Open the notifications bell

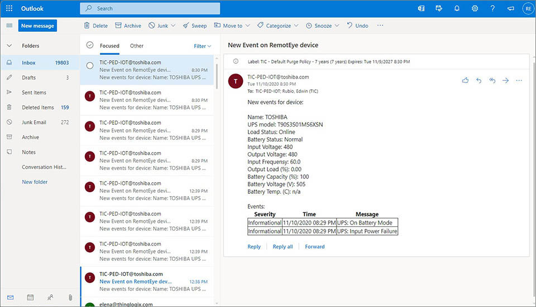point(457,8)
